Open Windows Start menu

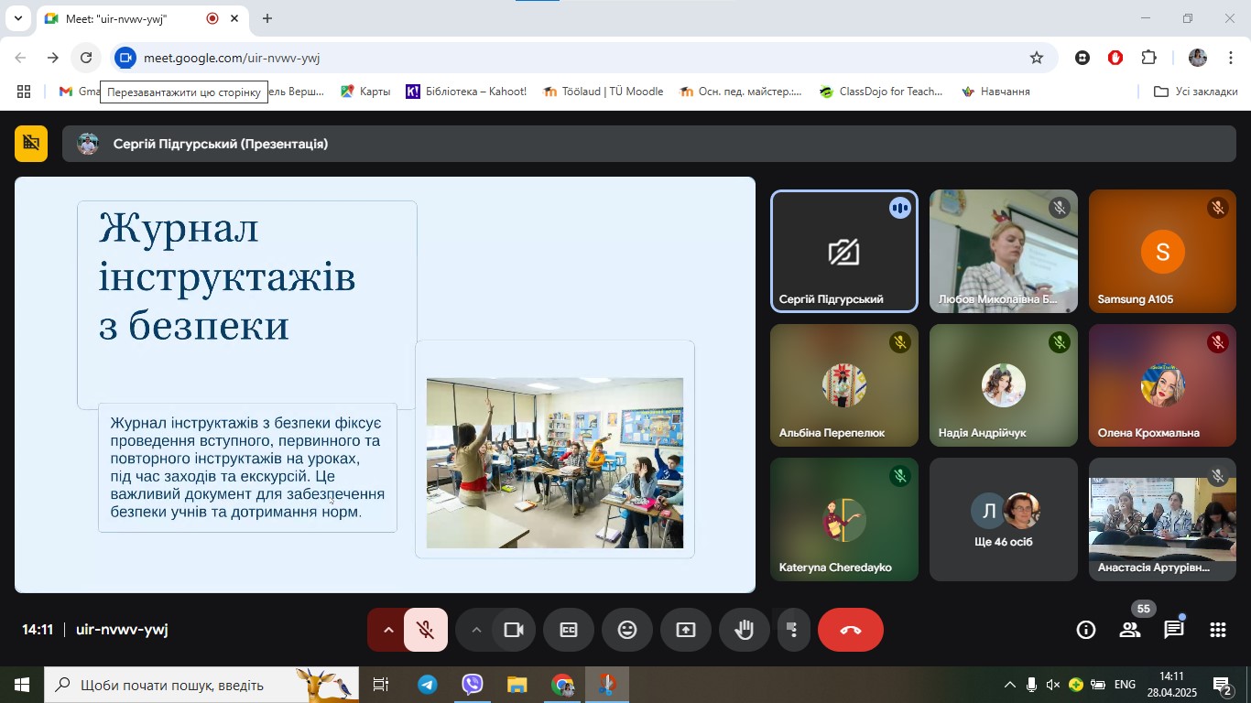[x=22, y=685]
